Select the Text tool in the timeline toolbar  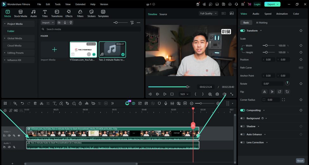[x=55, y=103]
